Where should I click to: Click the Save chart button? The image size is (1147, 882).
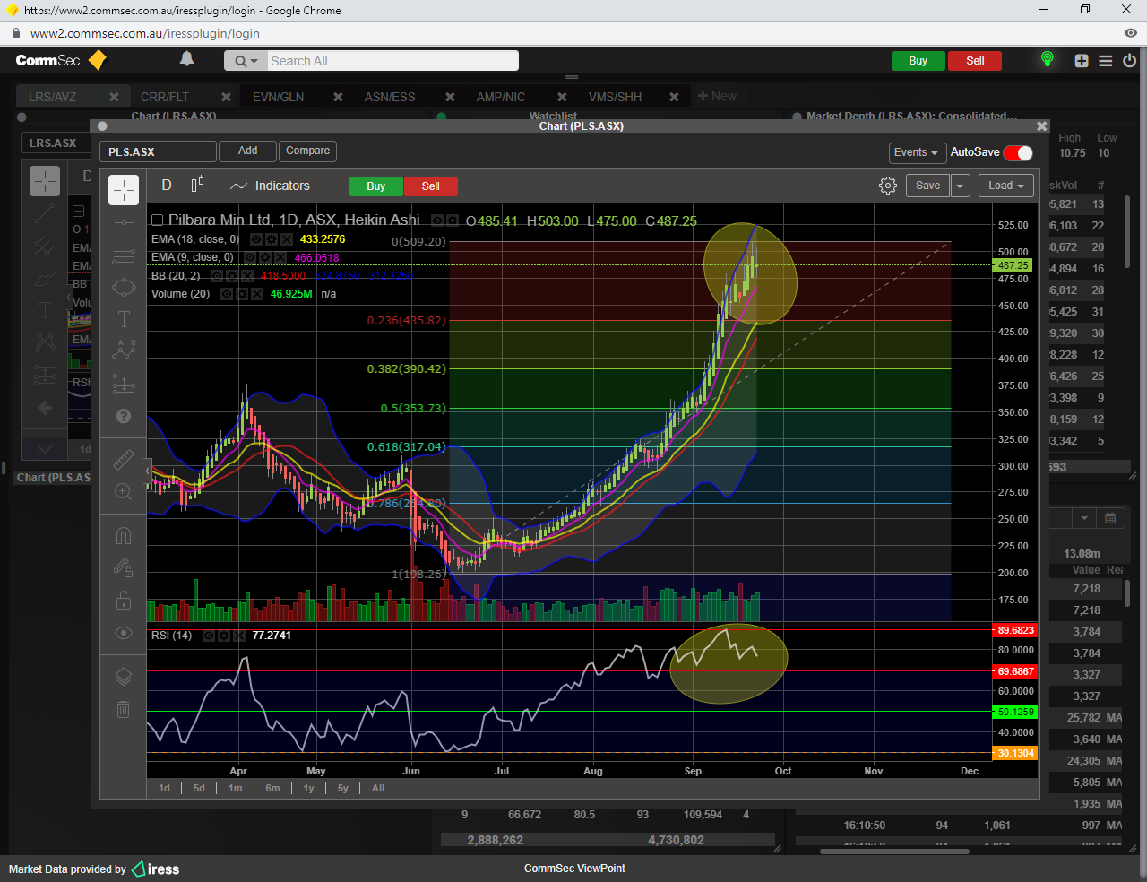tap(928, 186)
